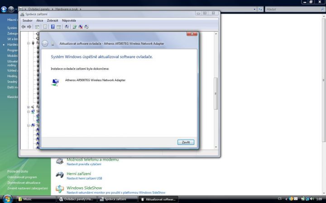Click the phone and modem options icon
Viewport: 326px width, 203px height.
point(60,161)
